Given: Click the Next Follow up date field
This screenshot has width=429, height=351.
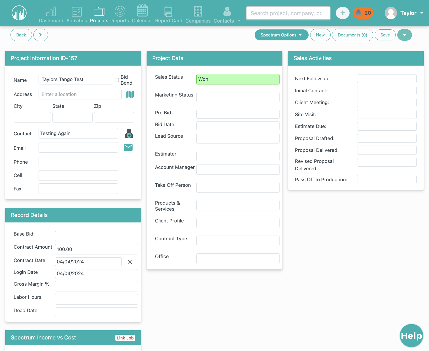Looking at the screenshot, I should (x=387, y=79).
